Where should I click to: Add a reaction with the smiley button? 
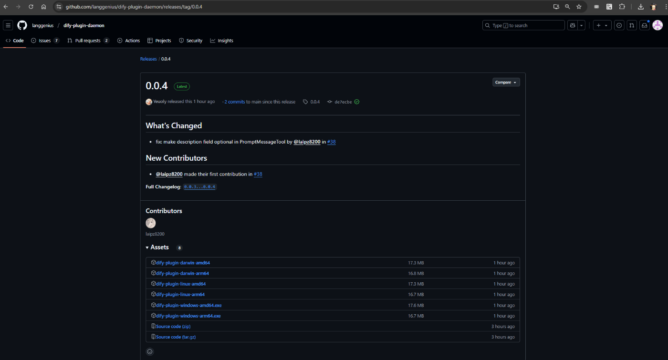click(x=149, y=351)
